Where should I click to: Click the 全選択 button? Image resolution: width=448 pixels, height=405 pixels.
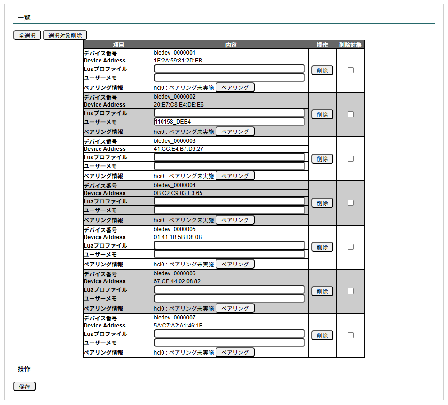click(x=27, y=35)
